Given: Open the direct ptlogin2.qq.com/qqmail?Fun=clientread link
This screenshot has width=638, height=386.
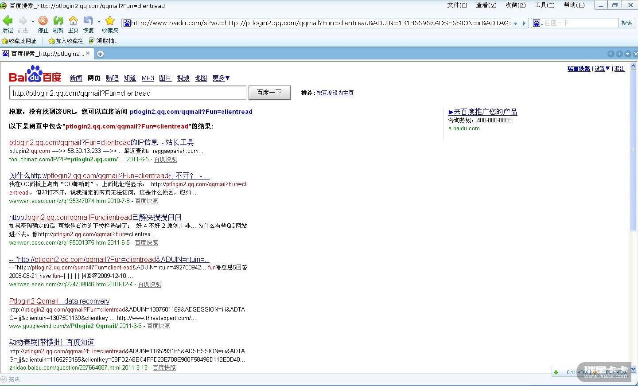Looking at the screenshot, I should pos(191,112).
